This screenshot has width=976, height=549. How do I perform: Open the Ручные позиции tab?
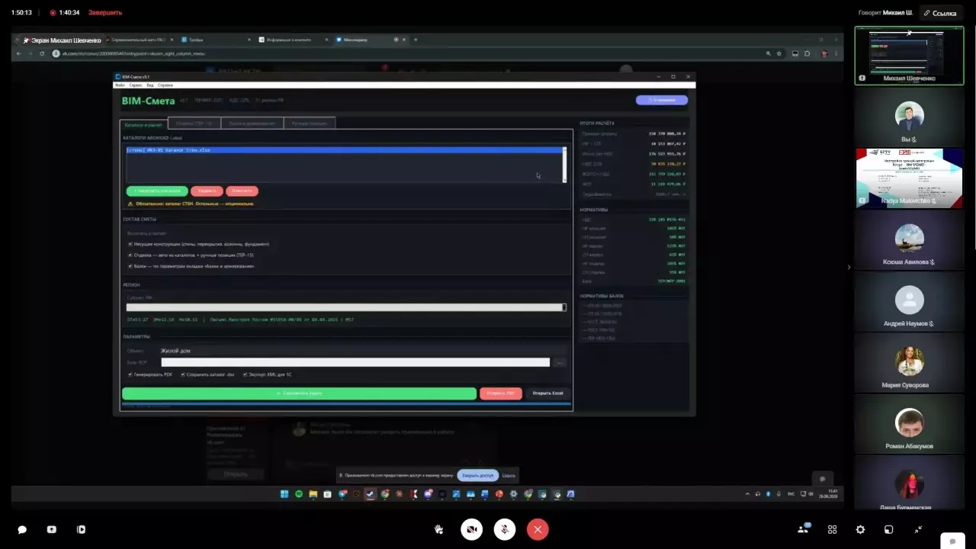pos(309,124)
